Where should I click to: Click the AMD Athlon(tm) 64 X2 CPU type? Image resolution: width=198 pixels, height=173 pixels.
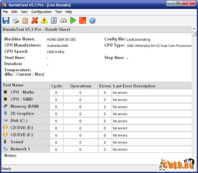[159, 46]
